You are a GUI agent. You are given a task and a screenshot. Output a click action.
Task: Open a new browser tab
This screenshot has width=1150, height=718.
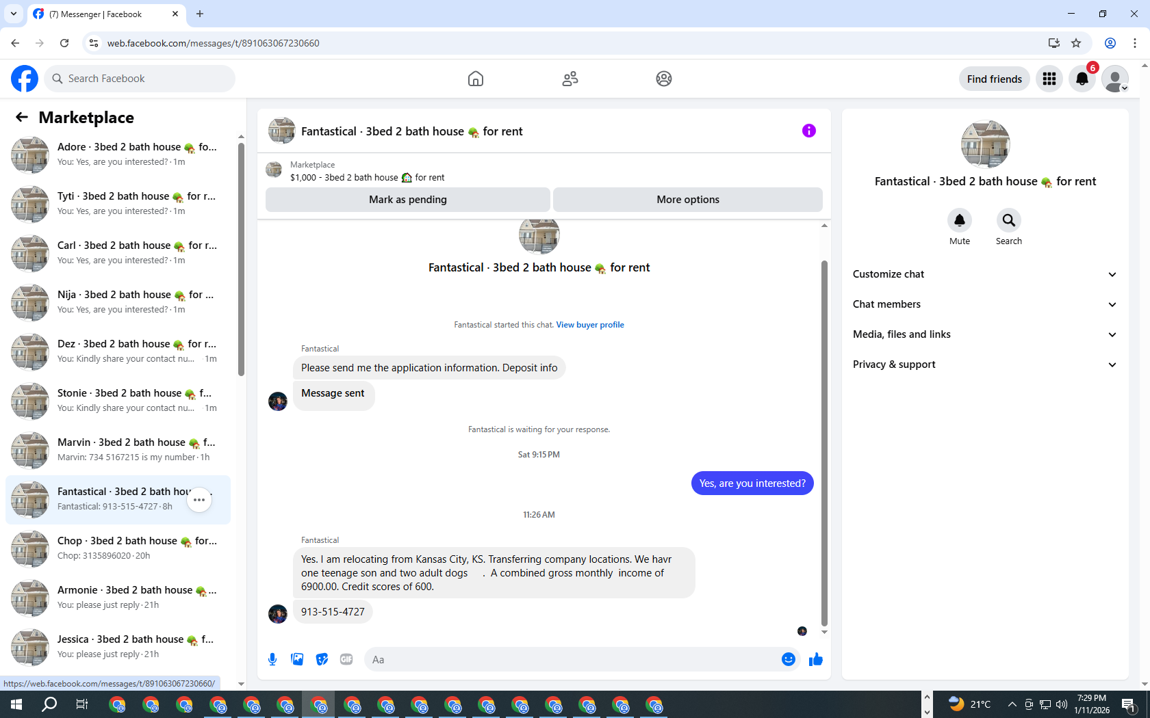200,14
